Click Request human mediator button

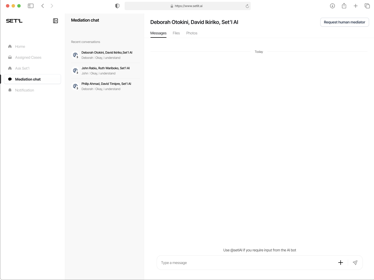coord(344,22)
